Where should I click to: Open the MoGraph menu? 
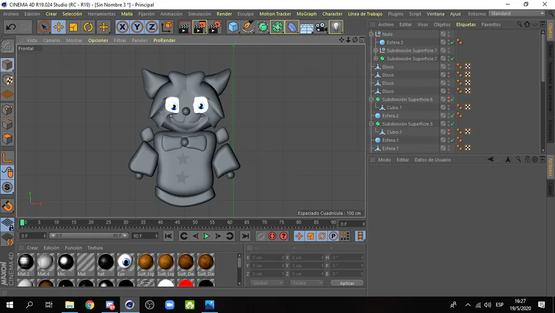pyautogui.click(x=306, y=14)
